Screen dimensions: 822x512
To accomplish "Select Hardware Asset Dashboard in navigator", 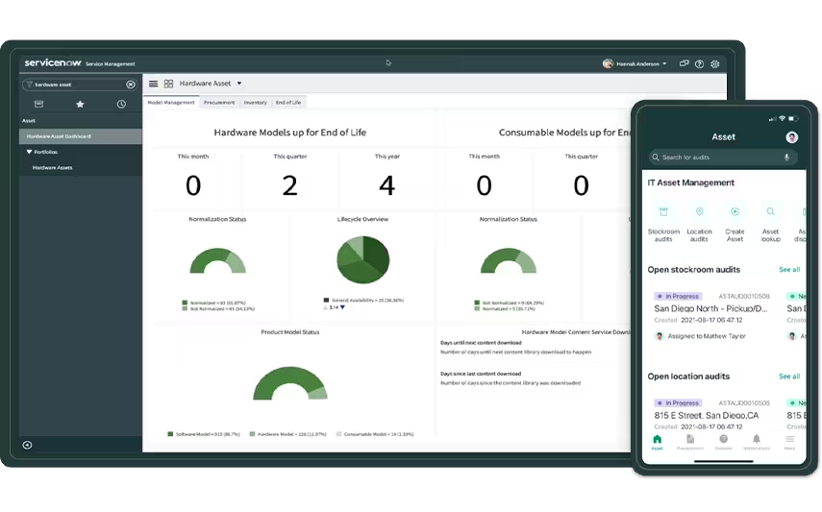I will tap(80, 136).
